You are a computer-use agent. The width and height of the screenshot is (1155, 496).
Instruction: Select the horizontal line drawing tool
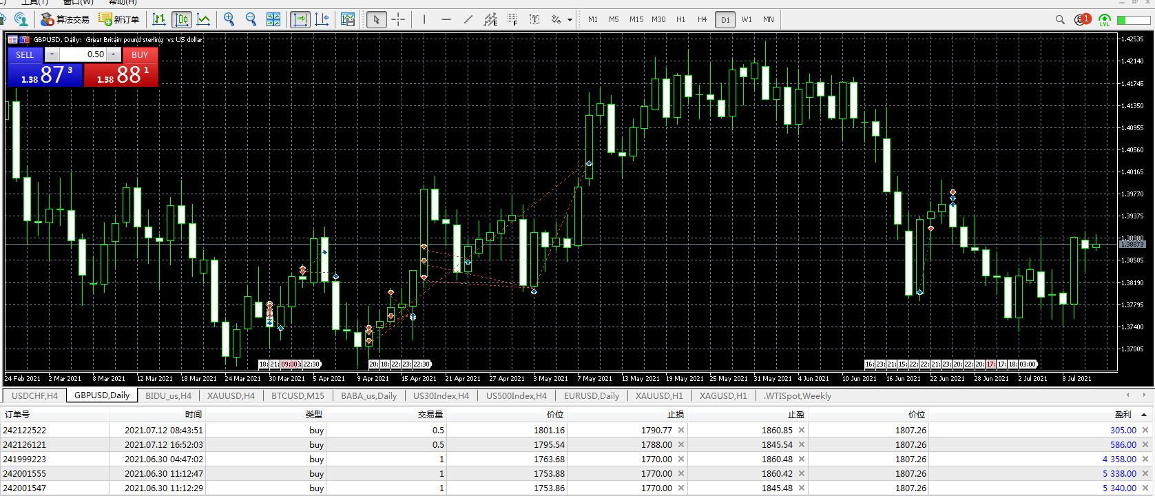point(446,19)
